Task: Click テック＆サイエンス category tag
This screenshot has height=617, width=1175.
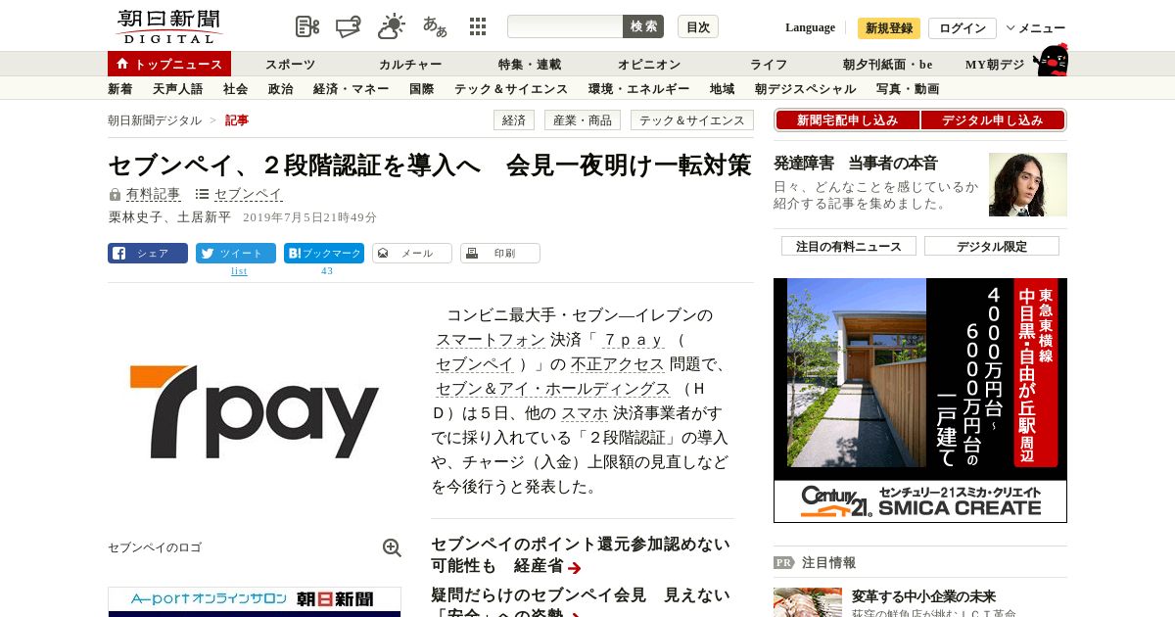Action: click(692, 120)
